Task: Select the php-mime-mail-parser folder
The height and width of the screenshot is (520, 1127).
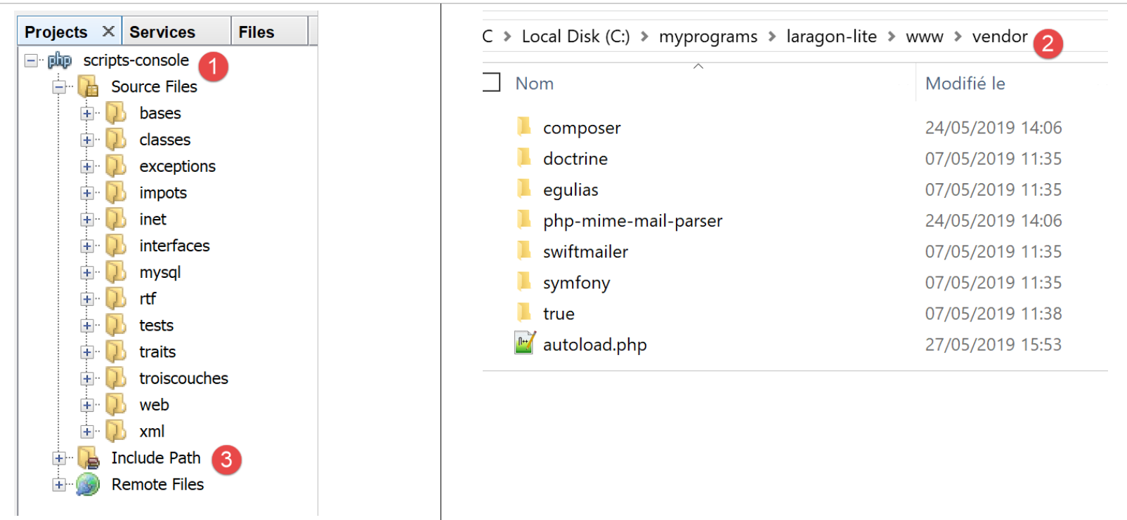Action: point(632,221)
